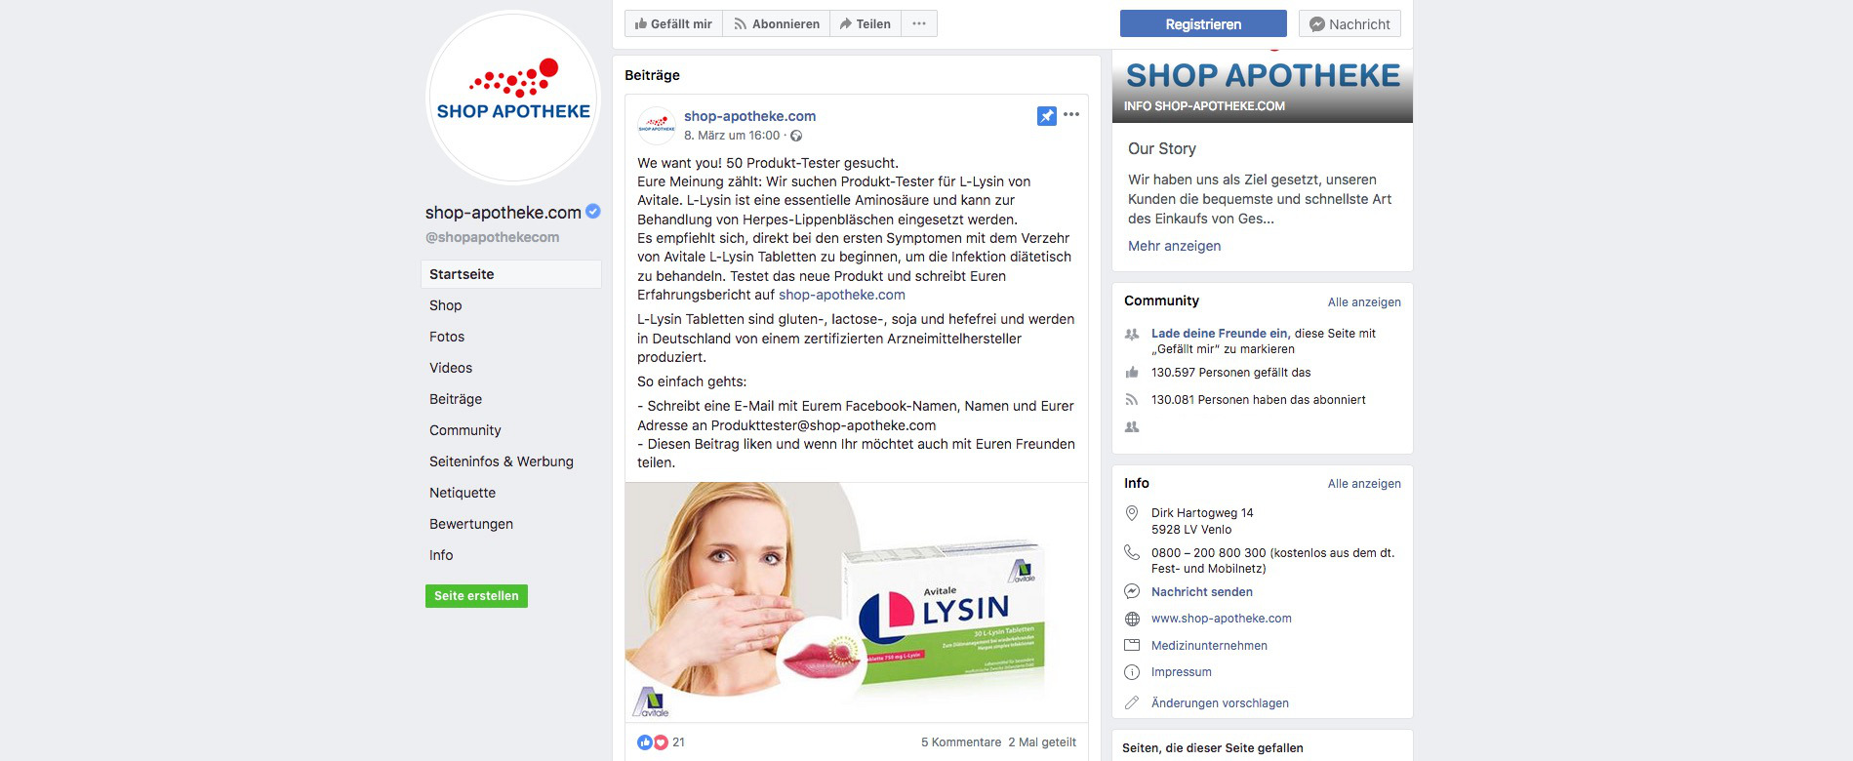Click the post's like and love reaction icons
Screen dimensions: 1853x761
(x=652, y=742)
